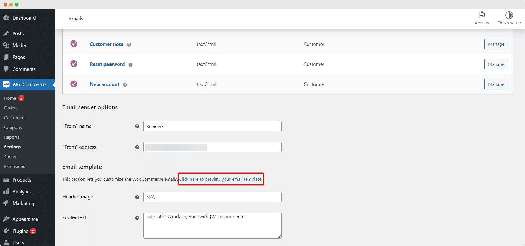Click help icon for Header image
525x246 pixels.
(137, 197)
